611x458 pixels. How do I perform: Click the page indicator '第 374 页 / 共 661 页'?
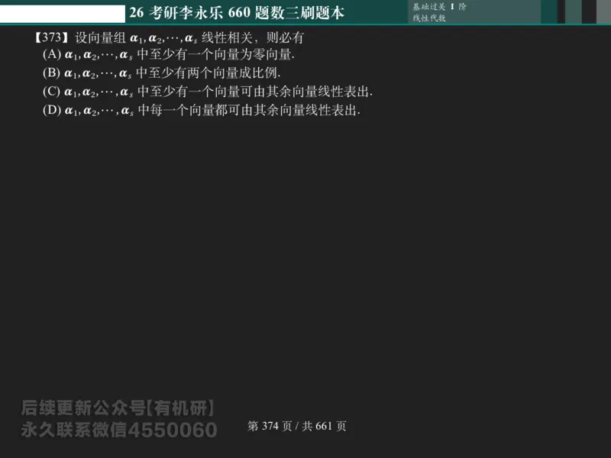[x=298, y=426]
